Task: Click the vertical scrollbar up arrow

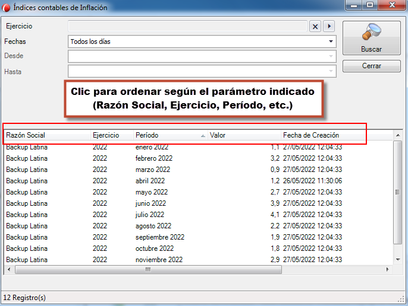Action: 397,135
